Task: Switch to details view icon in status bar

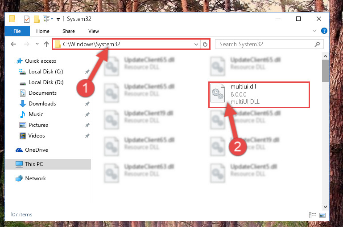Action: [x=313, y=215]
